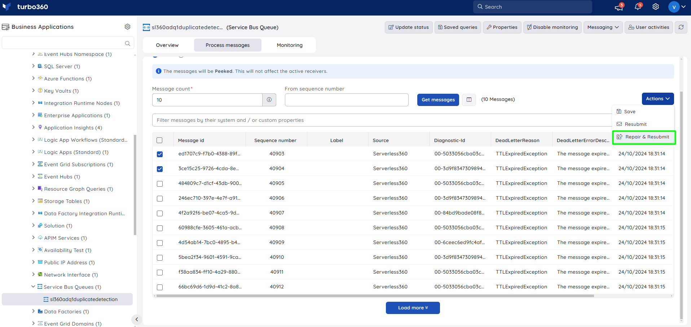Uncheck message with sequence number 40904
The image size is (691, 327).
pyautogui.click(x=160, y=169)
